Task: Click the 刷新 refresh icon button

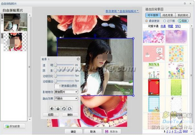Action: click(x=183, y=21)
